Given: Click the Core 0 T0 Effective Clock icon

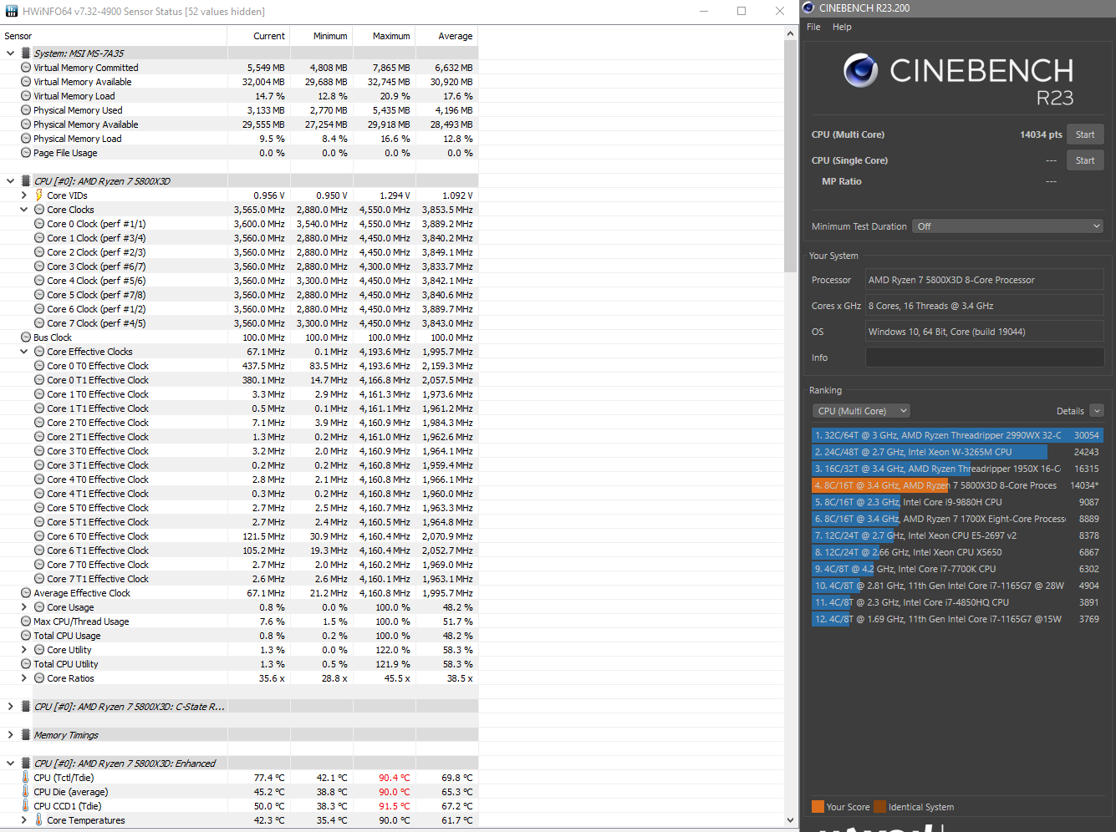Looking at the screenshot, I should 39,366.
